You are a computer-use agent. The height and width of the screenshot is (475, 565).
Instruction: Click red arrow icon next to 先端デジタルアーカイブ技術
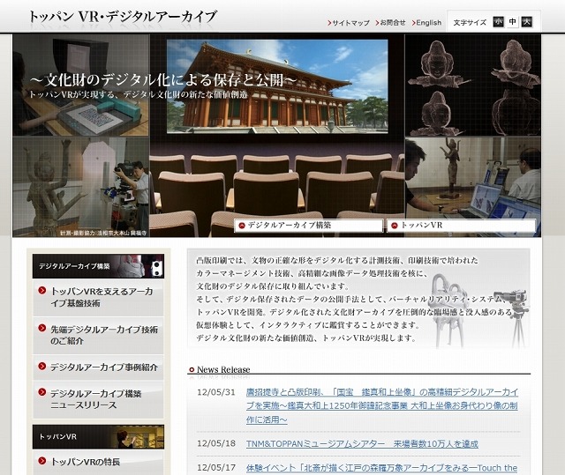(42, 328)
